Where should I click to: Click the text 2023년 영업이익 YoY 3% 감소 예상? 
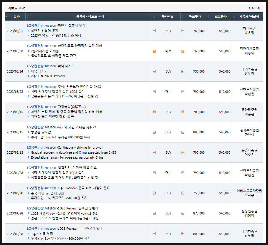pyautogui.click(x=56, y=36)
